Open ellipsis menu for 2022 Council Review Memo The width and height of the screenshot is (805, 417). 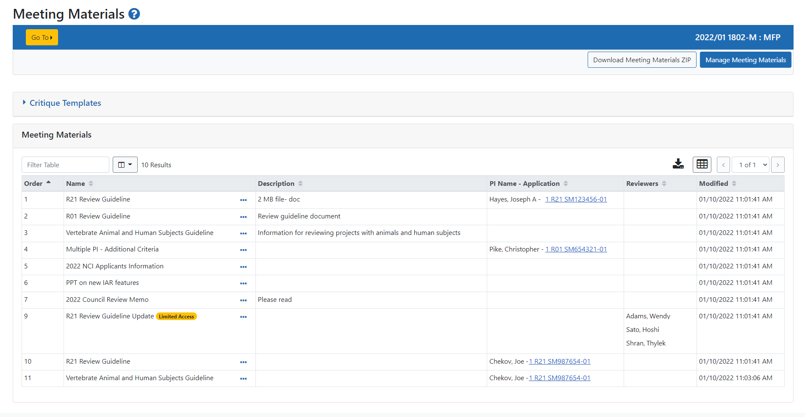pyautogui.click(x=243, y=300)
